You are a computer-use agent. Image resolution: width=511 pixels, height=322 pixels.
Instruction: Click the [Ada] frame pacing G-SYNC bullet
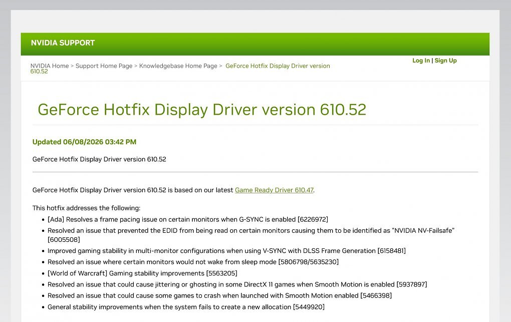pos(188,219)
